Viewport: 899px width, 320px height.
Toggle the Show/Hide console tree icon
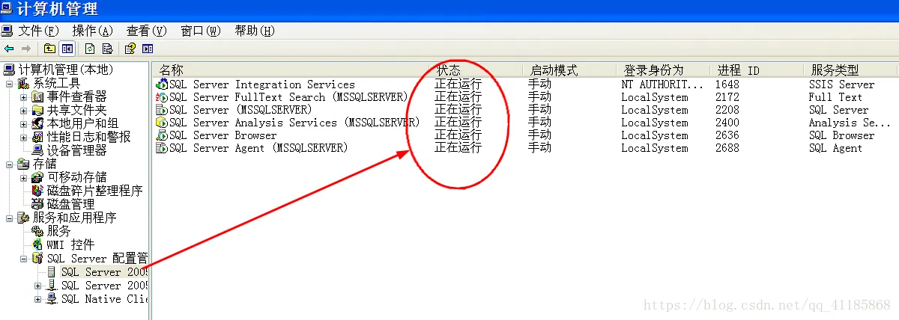(x=67, y=49)
